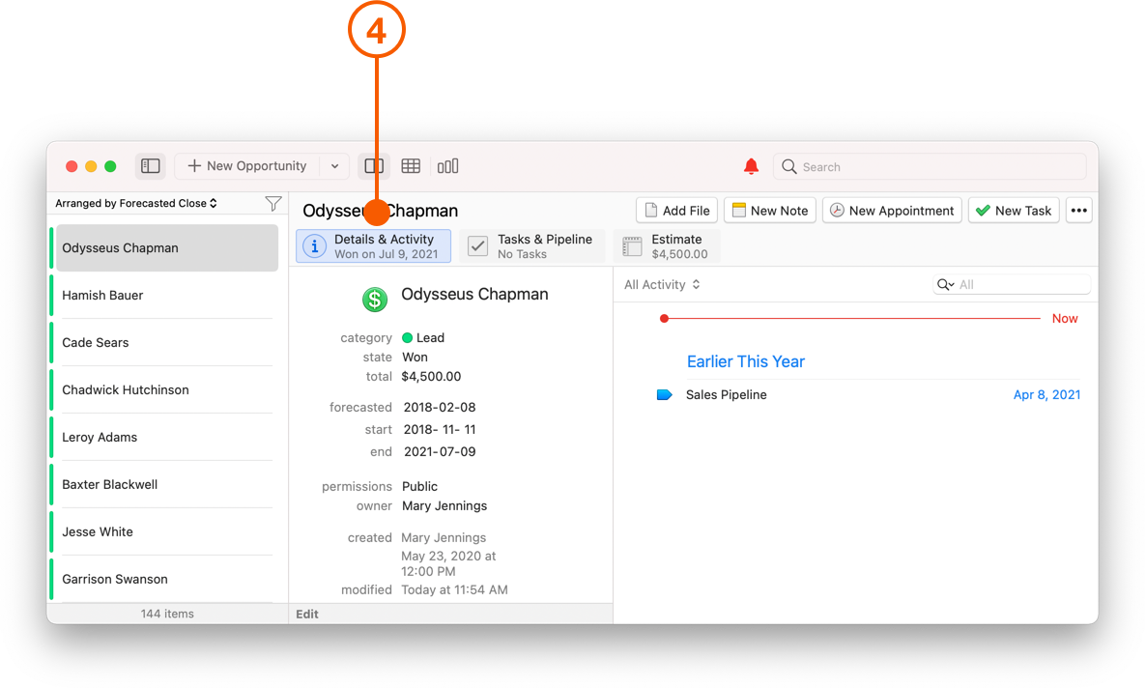Click the green dollar opportunity icon

[x=375, y=299]
